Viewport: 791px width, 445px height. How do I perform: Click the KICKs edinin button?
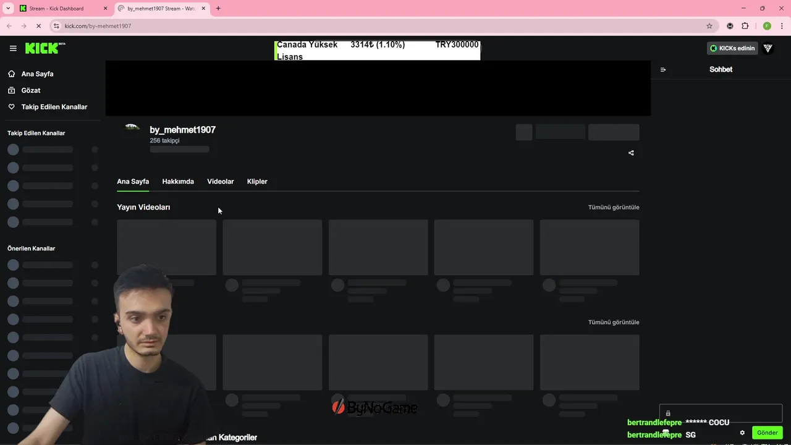pyautogui.click(x=732, y=48)
